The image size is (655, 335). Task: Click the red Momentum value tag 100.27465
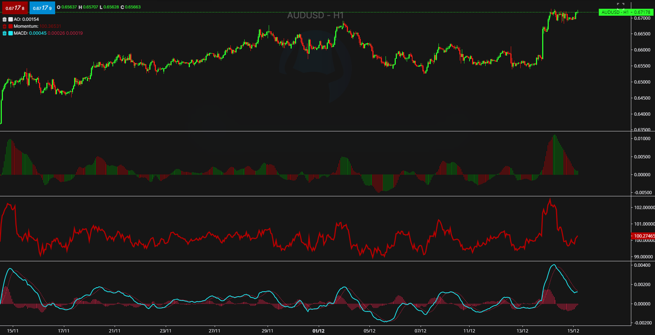point(643,236)
